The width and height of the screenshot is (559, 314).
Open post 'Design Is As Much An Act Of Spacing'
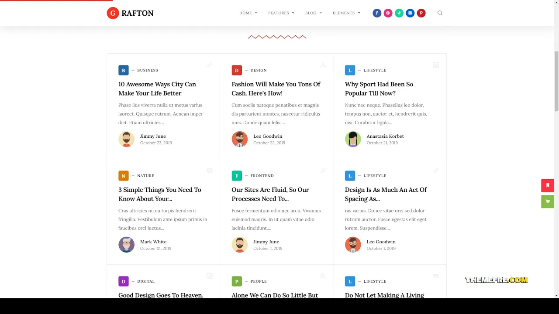click(386, 194)
